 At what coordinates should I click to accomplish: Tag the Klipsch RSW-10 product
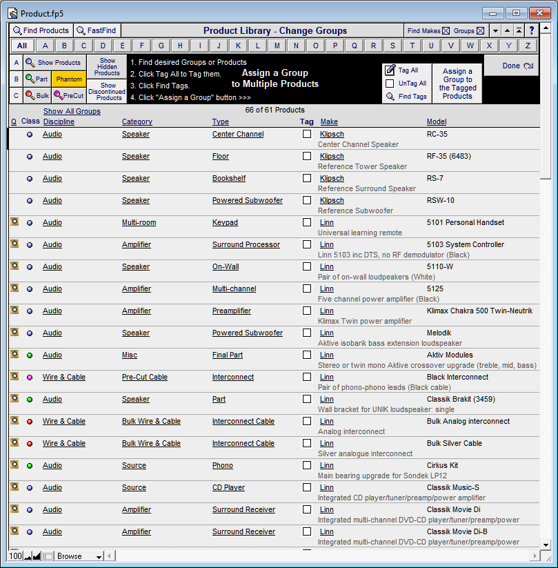tap(307, 200)
